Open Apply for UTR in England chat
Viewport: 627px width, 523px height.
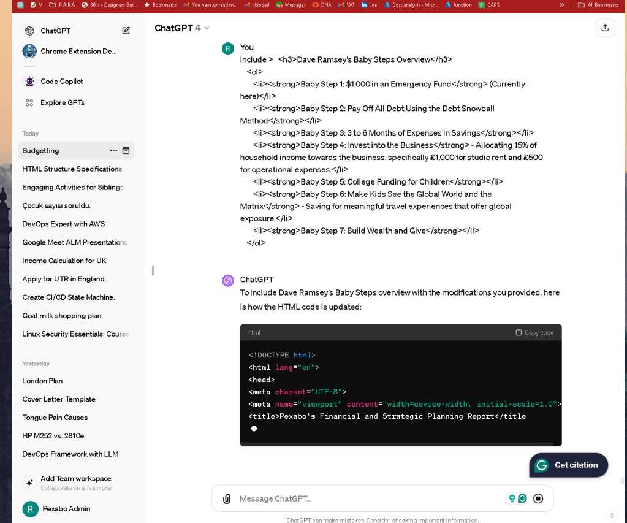76,279
